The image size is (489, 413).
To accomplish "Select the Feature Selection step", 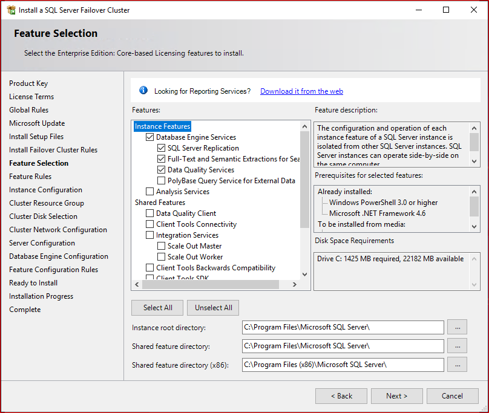I will tap(39, 163).
